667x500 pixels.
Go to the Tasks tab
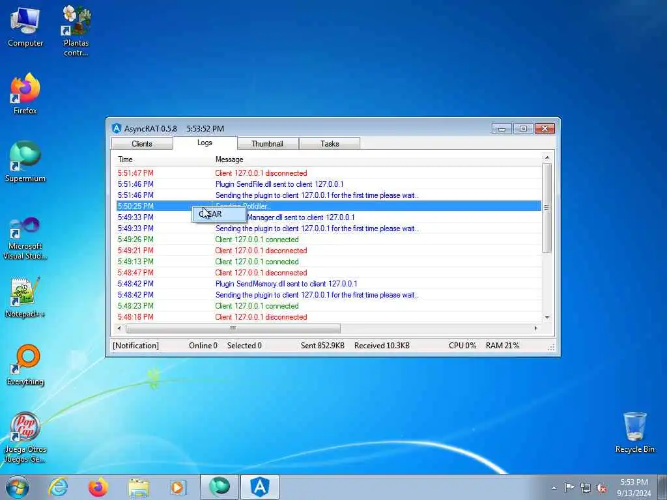click(330, 144)
